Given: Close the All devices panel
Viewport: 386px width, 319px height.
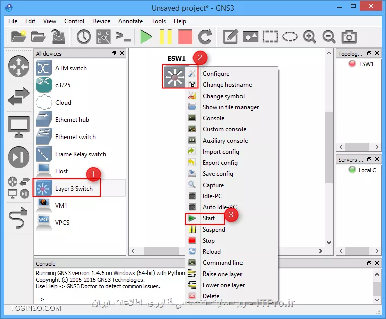Looking at the screenshot, I should pyautogui.click(x=122, y=53).
